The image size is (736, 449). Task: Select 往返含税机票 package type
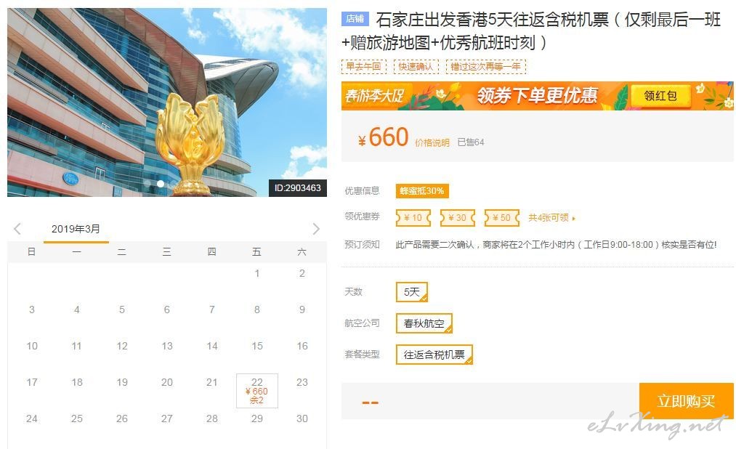pyautogui.click(x=434, y=355)
